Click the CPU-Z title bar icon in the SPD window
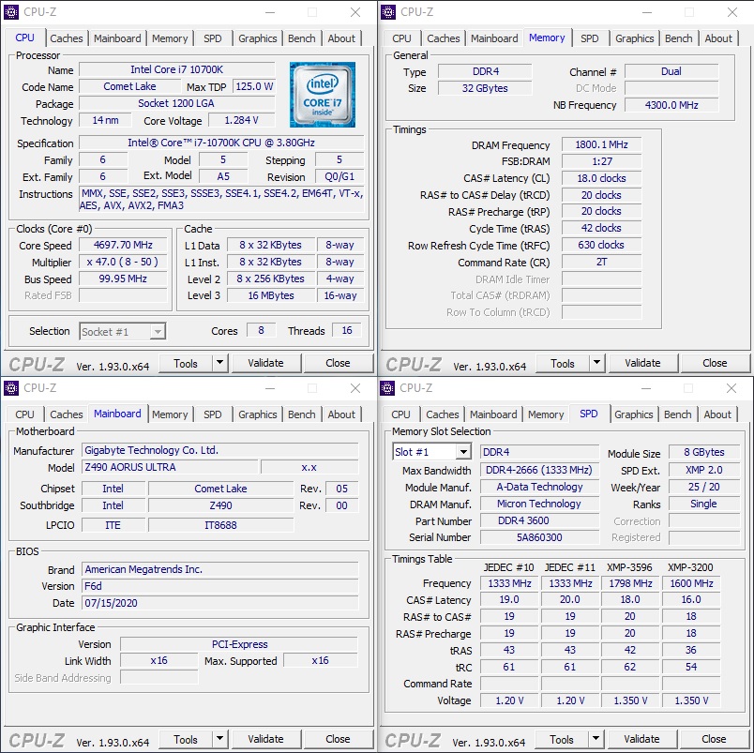The height and width of the screenshot is (753, 754). point(388,388)
